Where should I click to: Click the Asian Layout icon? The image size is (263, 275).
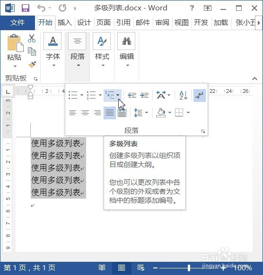coord(161,95)
